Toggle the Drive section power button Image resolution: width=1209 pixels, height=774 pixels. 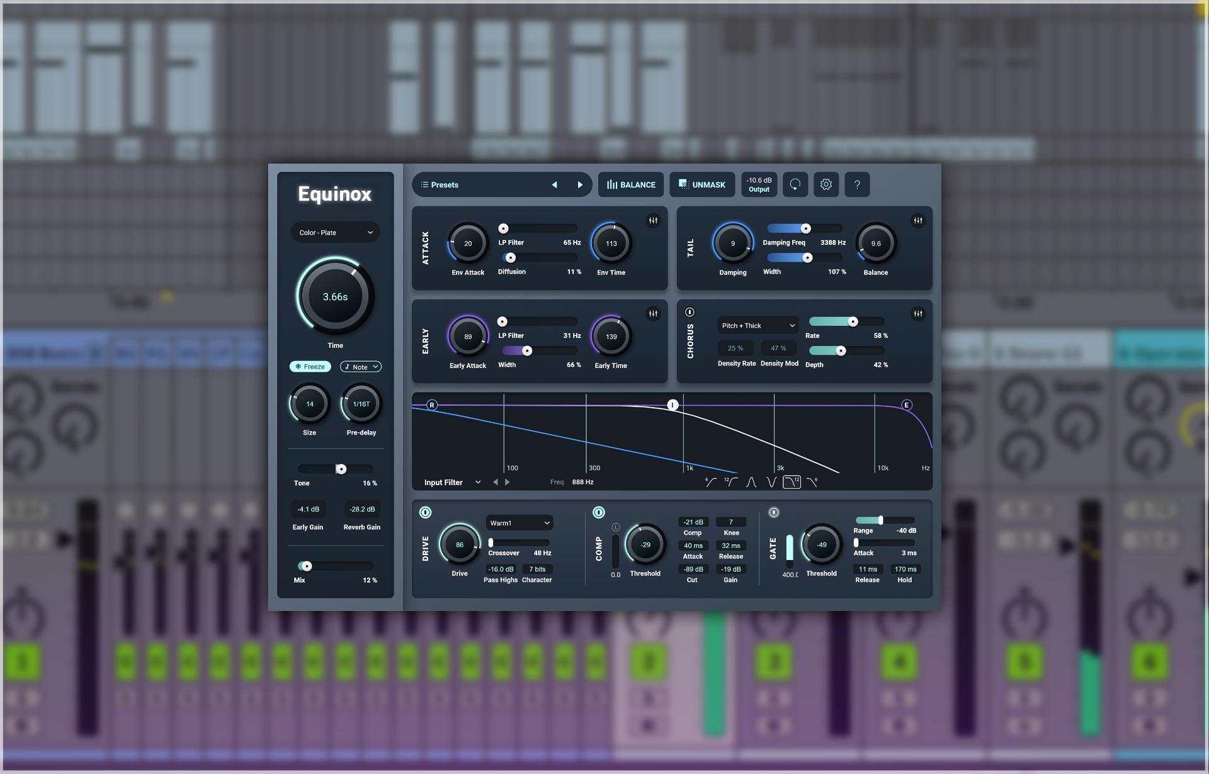[x=425, y=512]
